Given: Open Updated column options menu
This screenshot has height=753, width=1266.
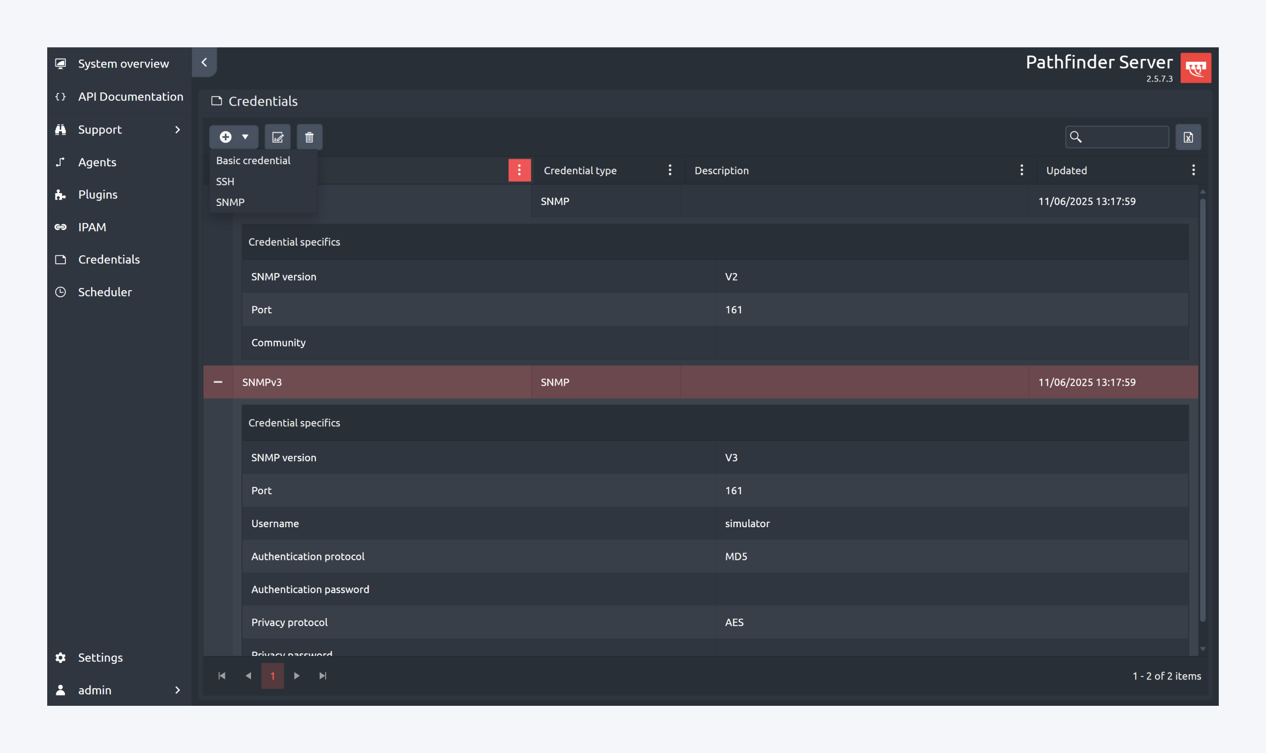Looking at the screenshot, I should (x=1193, y=170).
